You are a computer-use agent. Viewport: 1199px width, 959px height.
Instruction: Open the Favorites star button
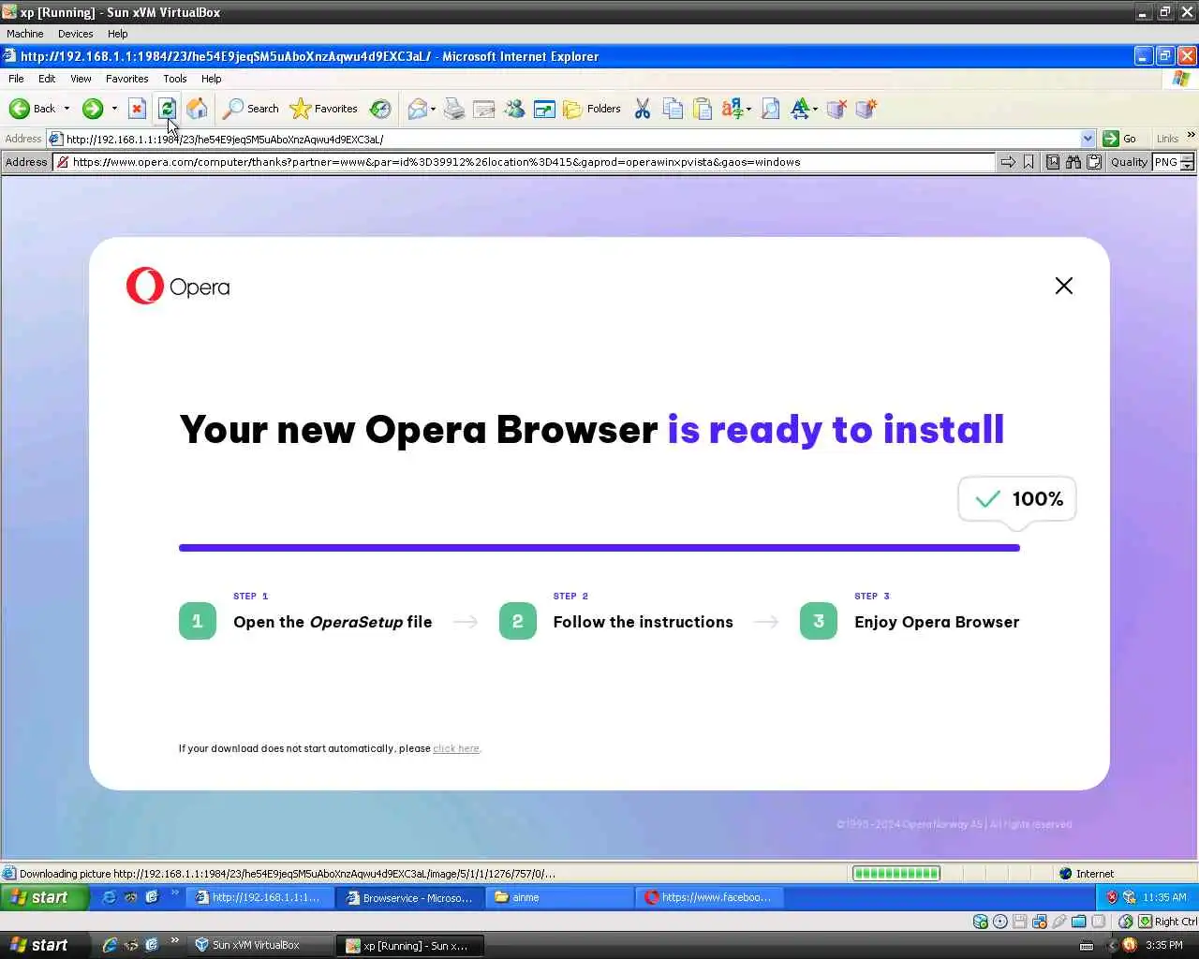[323, 109]
